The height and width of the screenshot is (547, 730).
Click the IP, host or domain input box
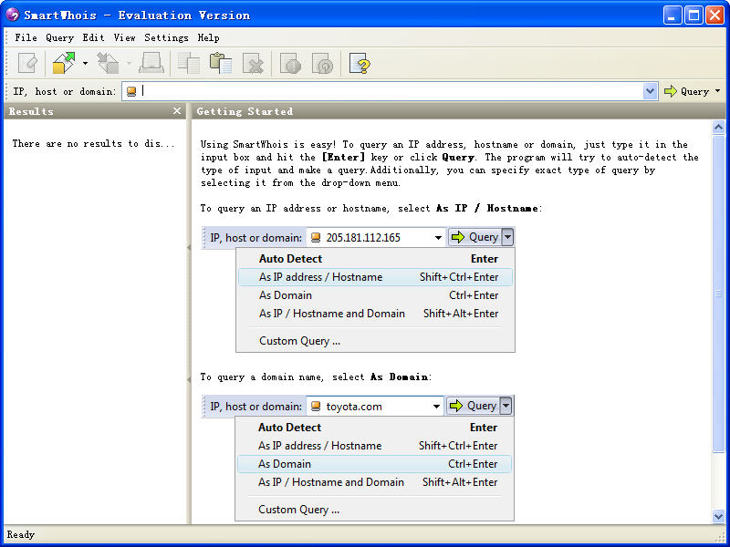tap(392, 91)
